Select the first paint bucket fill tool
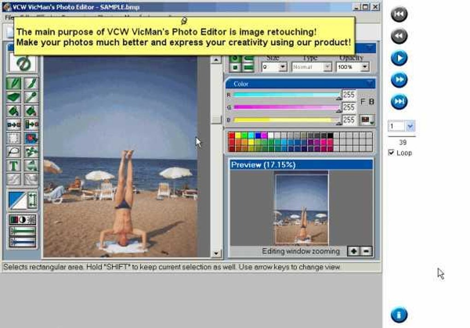Viewport: 470px width, 328px height. (x=14, y=111)
